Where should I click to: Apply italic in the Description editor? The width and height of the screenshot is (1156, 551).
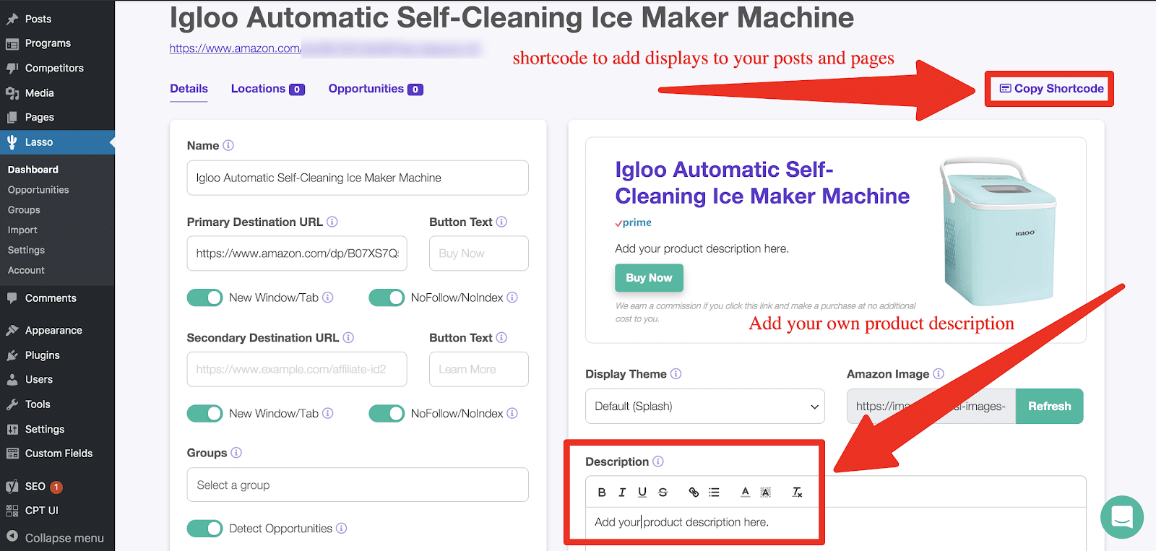pos(622,492)
